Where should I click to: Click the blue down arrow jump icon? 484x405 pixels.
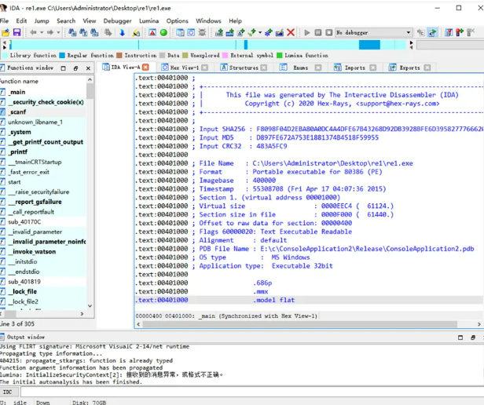click(x=123, y=32)
